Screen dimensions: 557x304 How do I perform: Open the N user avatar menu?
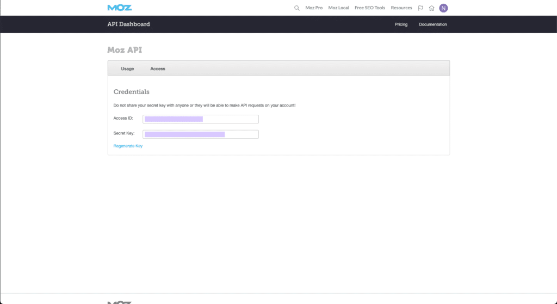[x=443, y=8]
